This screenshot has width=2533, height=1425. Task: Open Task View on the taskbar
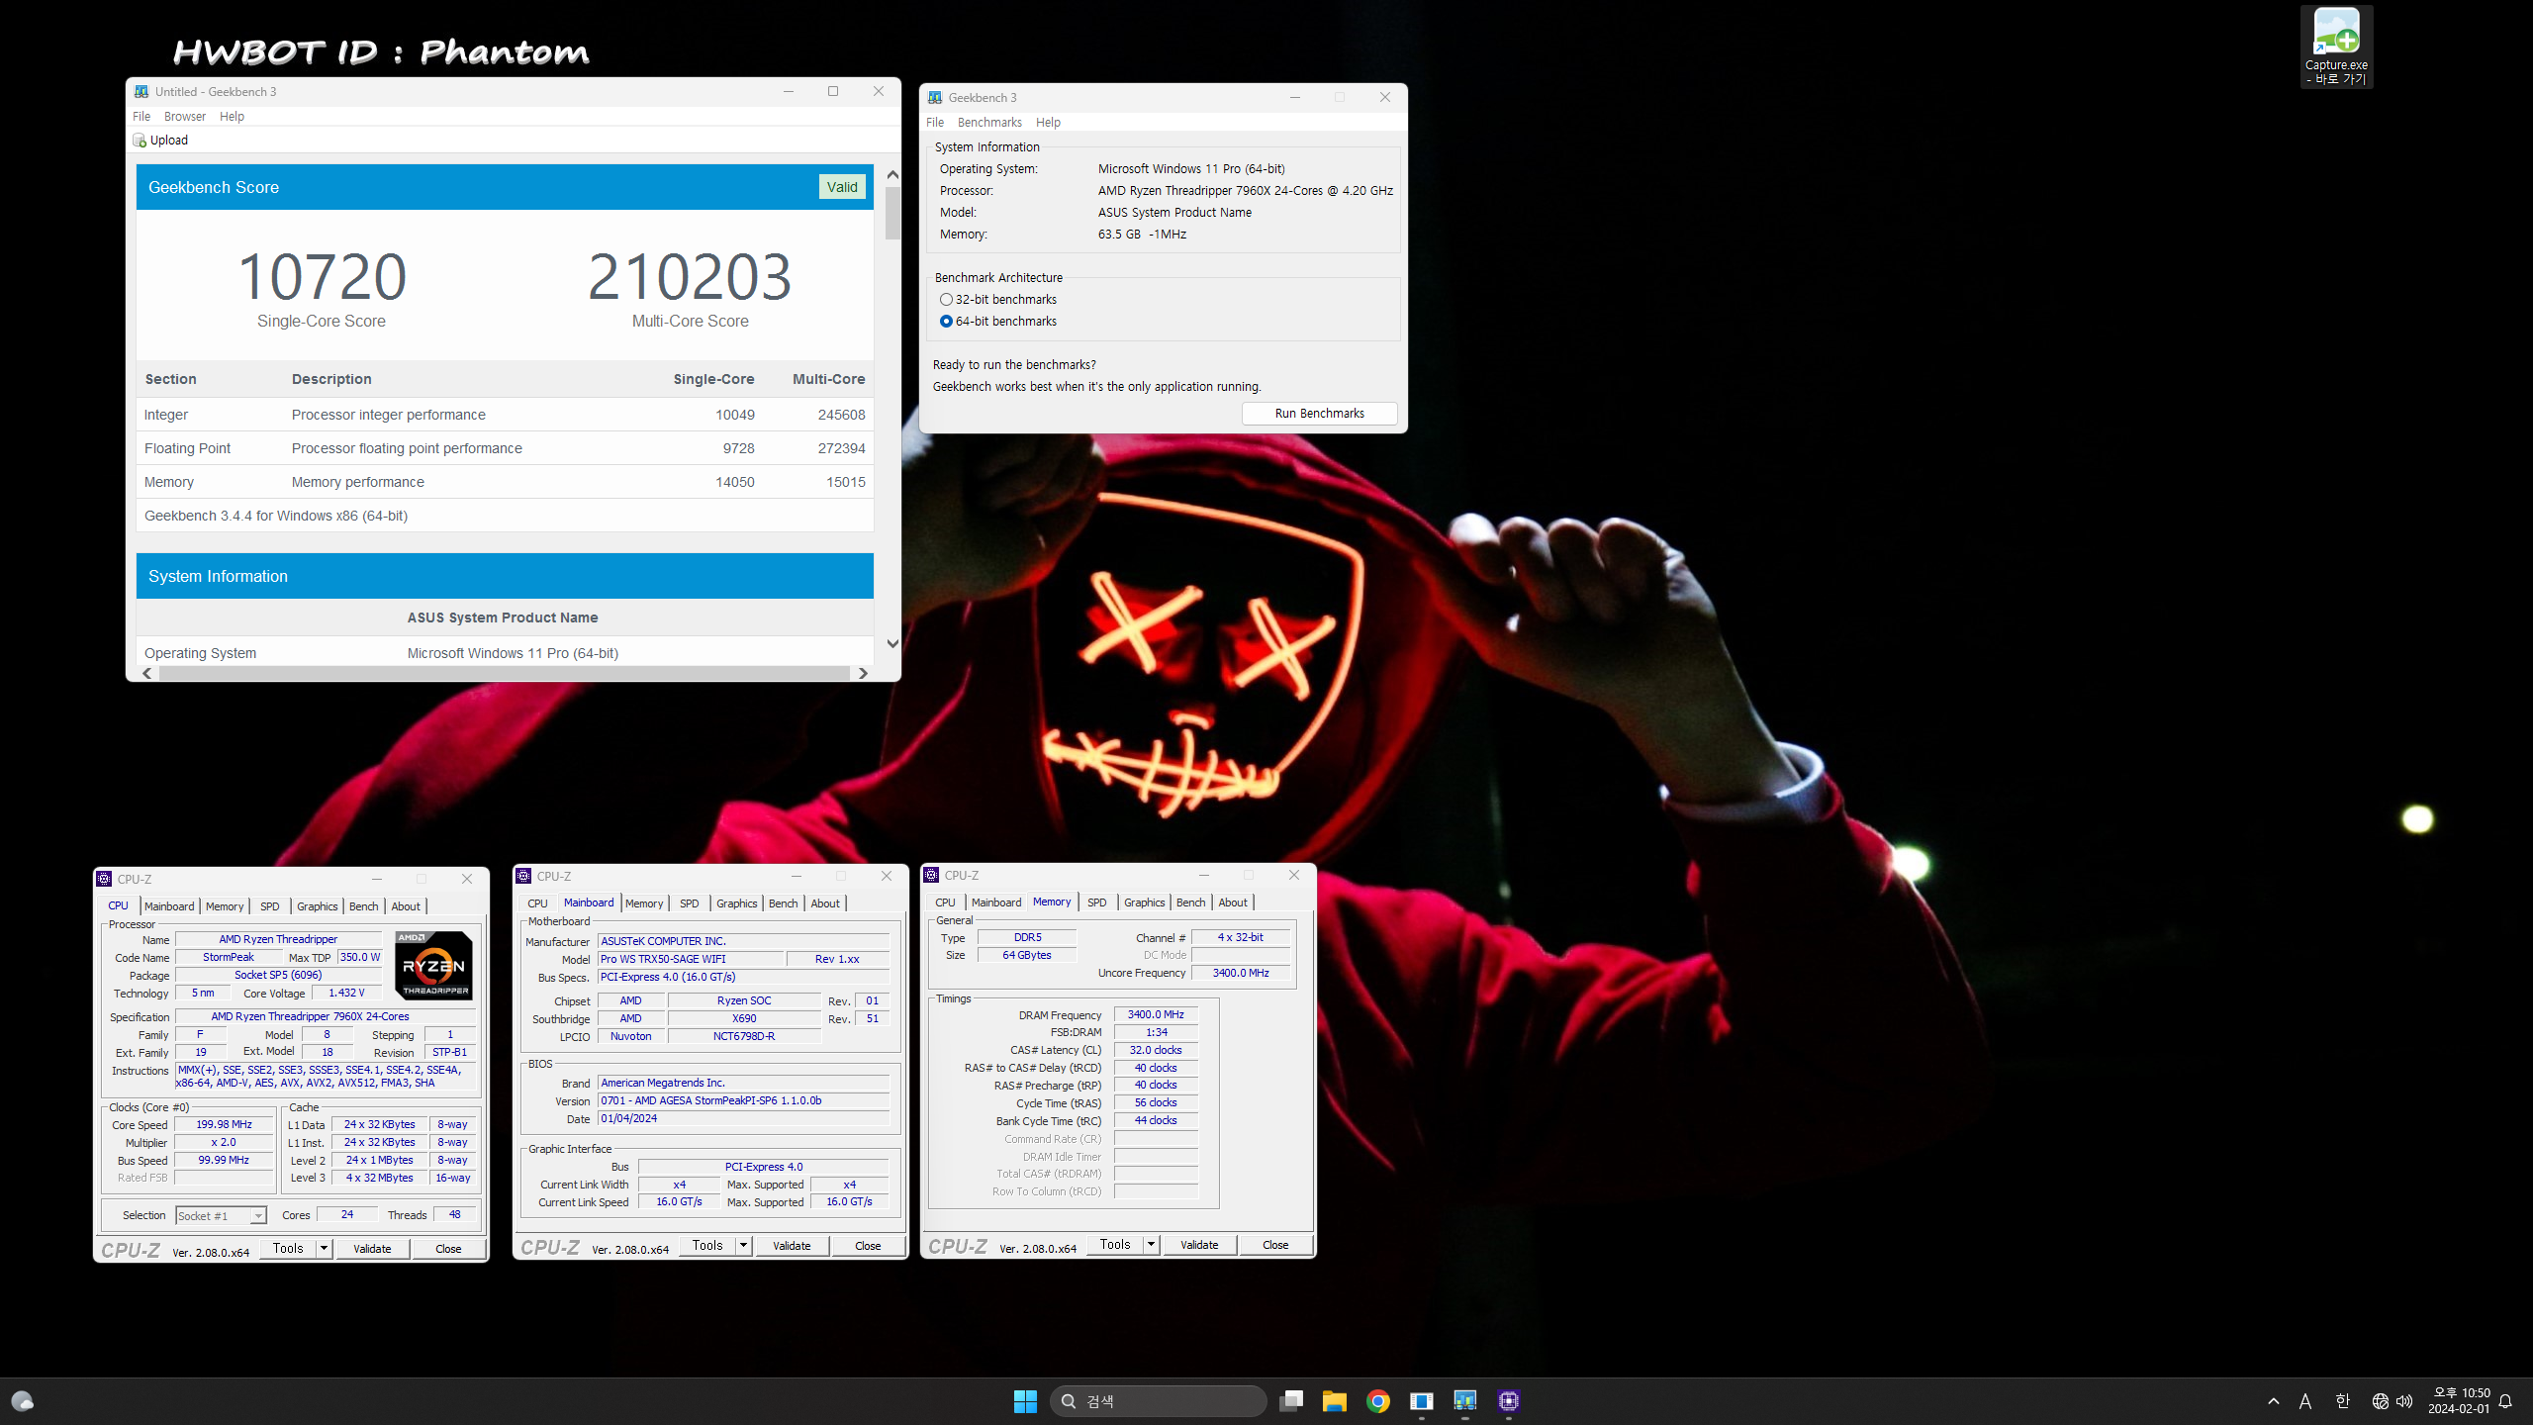pos(1291,1400)
